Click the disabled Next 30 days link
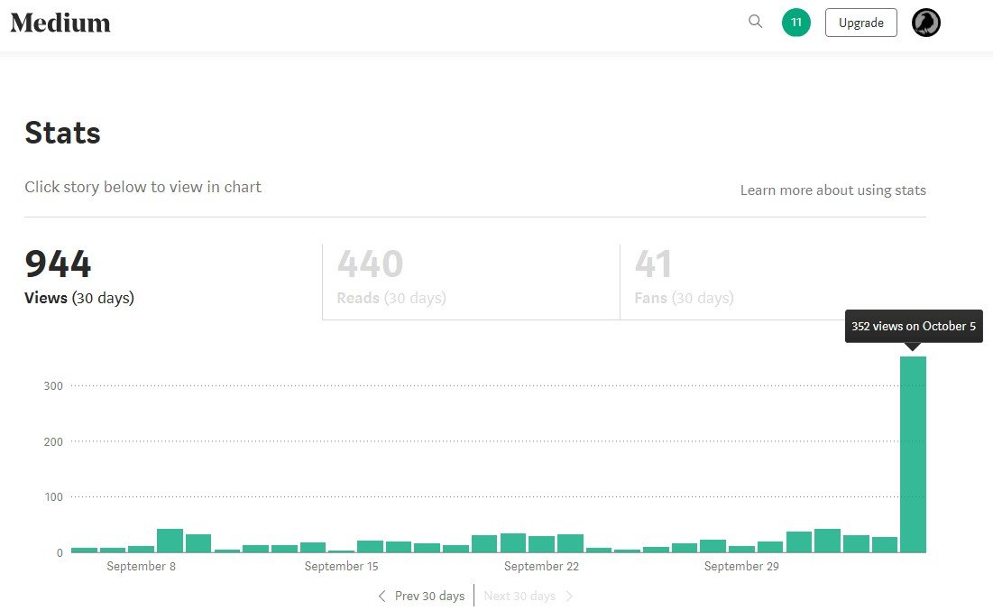 [x=519, y=596]
